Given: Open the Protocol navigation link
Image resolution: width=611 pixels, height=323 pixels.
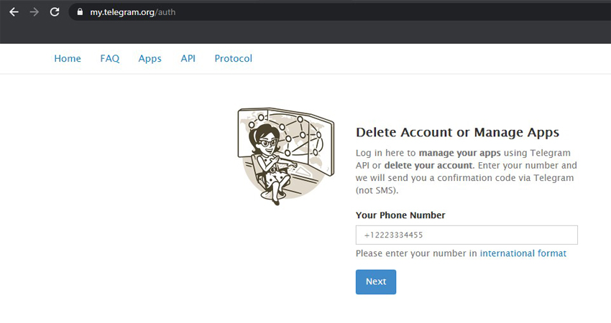Looking at the screenshot, I should [x=233, y=59].
